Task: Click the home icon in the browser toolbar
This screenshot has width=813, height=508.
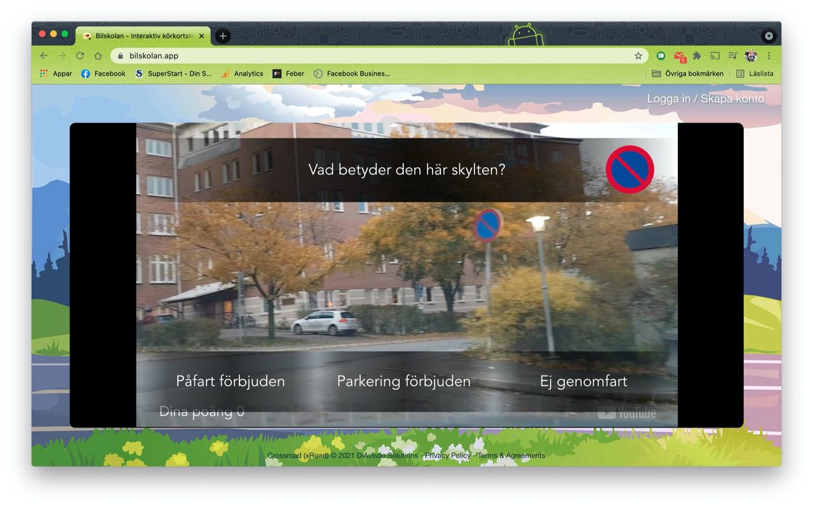Action: pyautogui.click(x=98, y=56)
